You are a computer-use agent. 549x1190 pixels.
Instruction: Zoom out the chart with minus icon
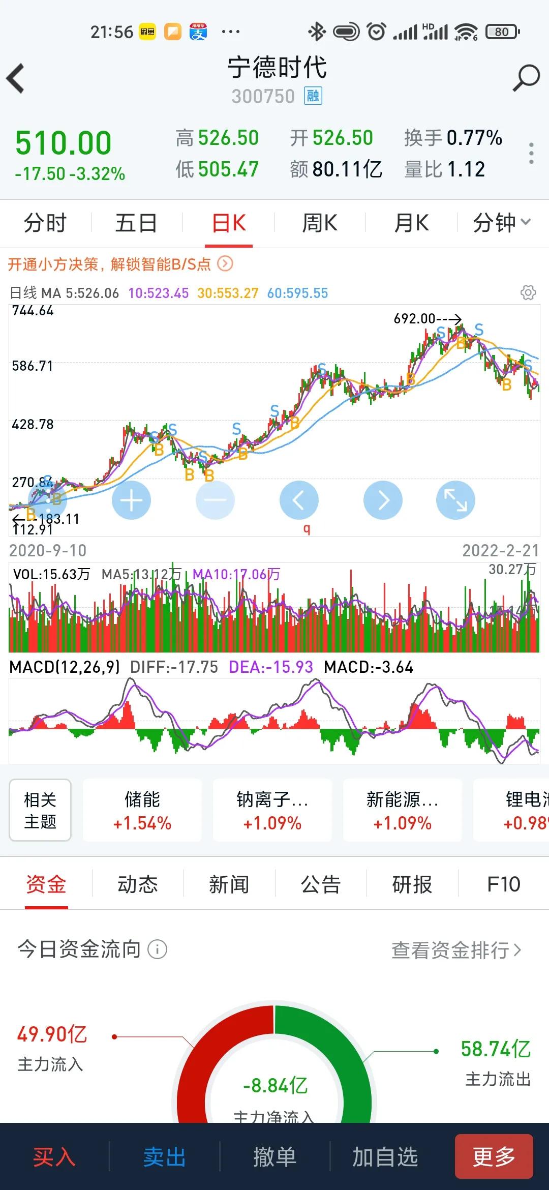click(216, 500)
